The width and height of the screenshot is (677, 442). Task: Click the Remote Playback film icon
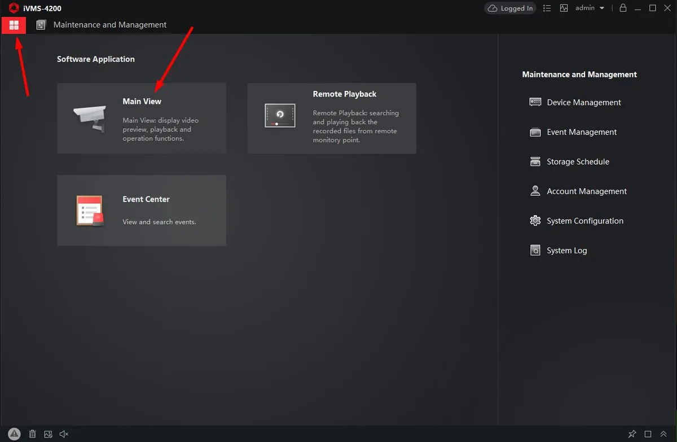point(280,115)
